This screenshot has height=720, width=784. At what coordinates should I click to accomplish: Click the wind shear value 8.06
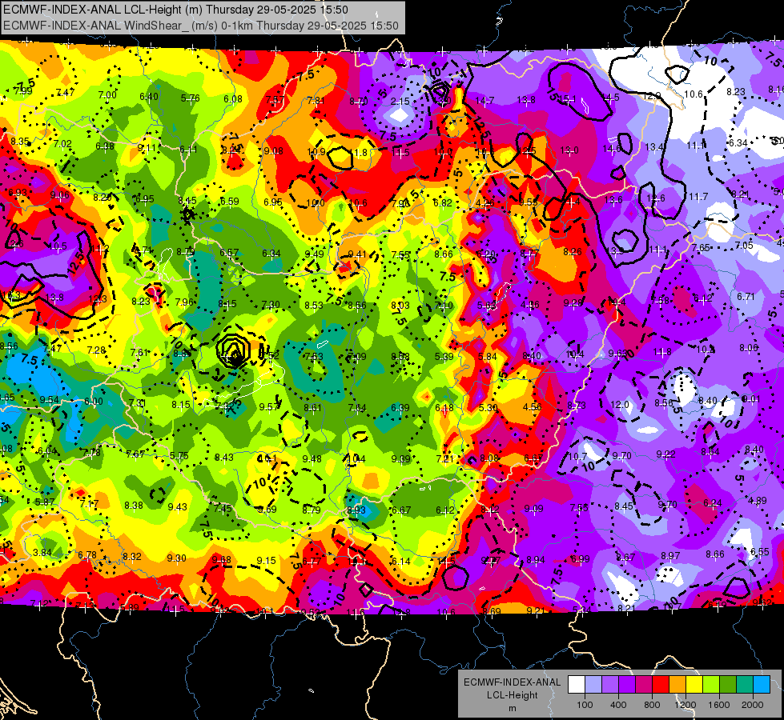[x=749, y=348]
